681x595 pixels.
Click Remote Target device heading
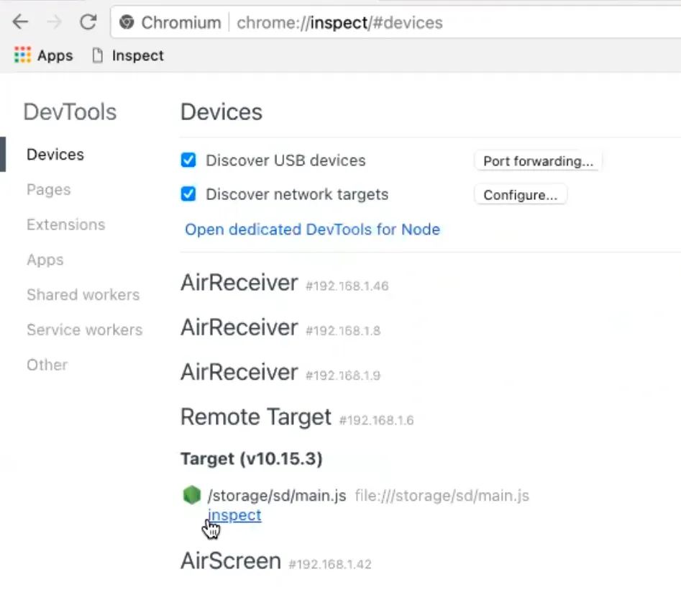pos(256,417)
